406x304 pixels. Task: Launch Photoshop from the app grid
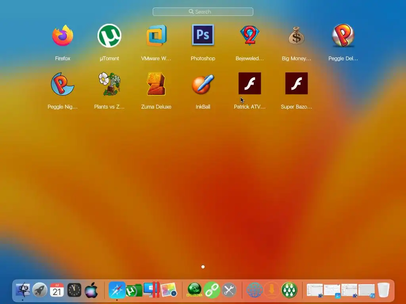click(203, 35)
